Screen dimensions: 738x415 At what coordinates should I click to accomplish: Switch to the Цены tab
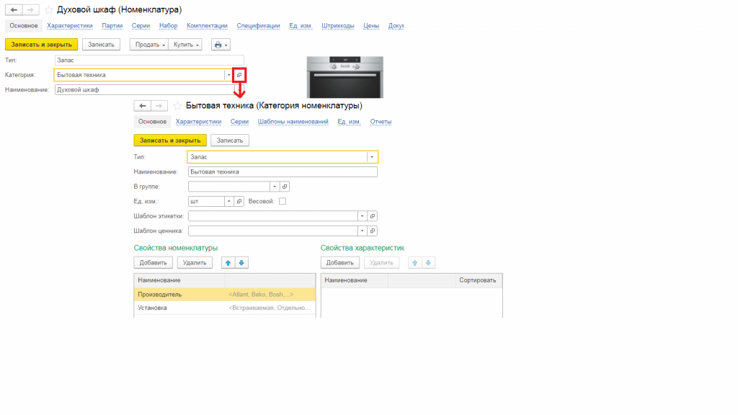(371, 26)
